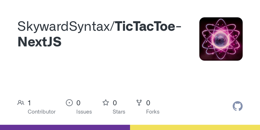Screen dimensions: 260x130
Task: Select the Stars label
Action: (119, 111)
